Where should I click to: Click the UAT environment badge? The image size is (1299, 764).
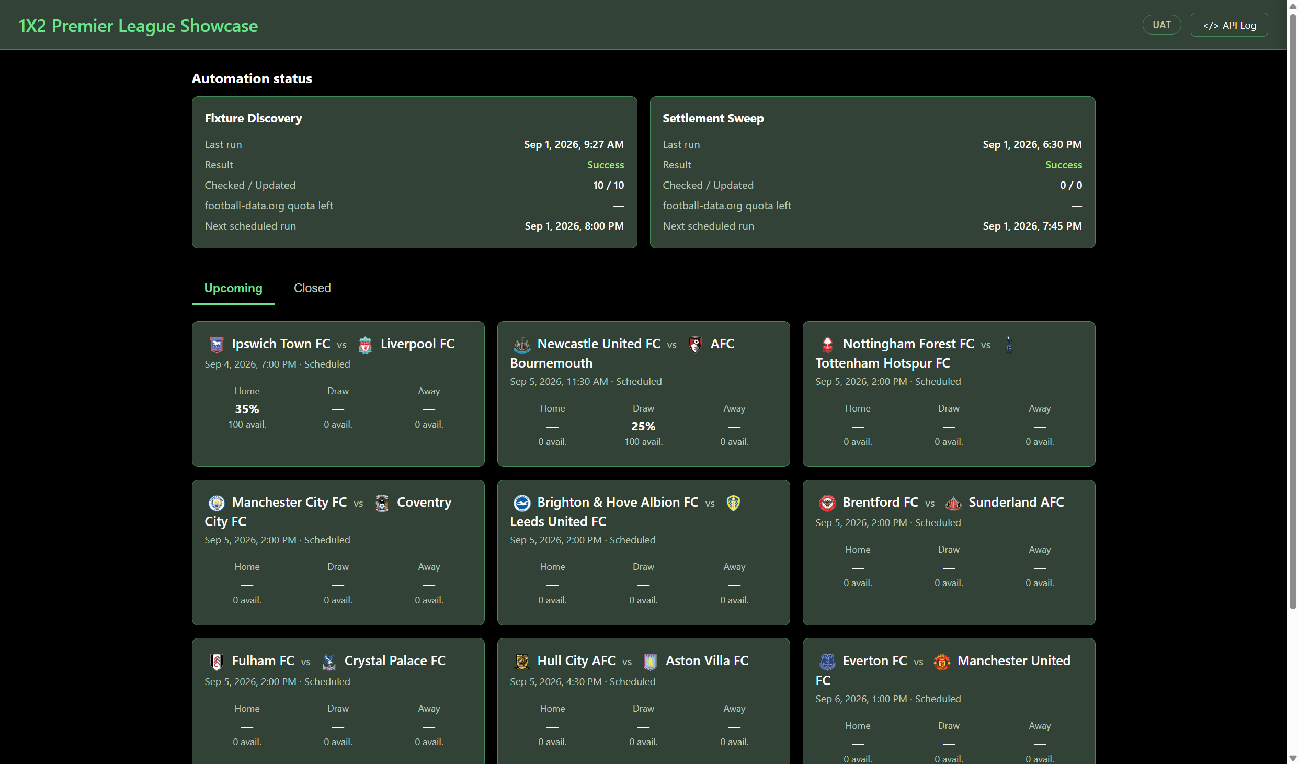click(x=1161, y=25)
